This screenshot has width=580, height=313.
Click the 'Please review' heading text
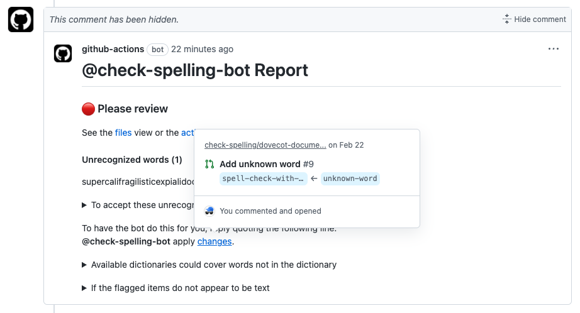[x=133, y=109]
